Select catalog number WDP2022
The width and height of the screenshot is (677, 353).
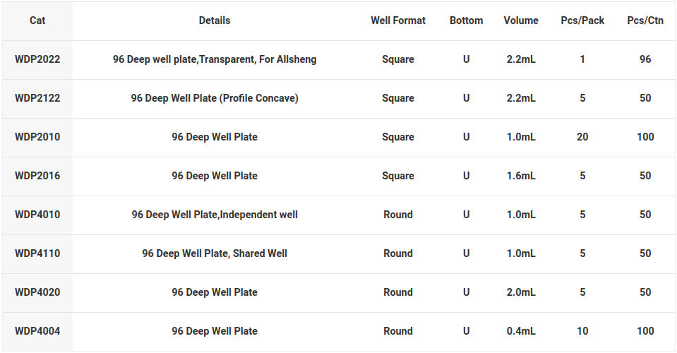tap(37, 59)
